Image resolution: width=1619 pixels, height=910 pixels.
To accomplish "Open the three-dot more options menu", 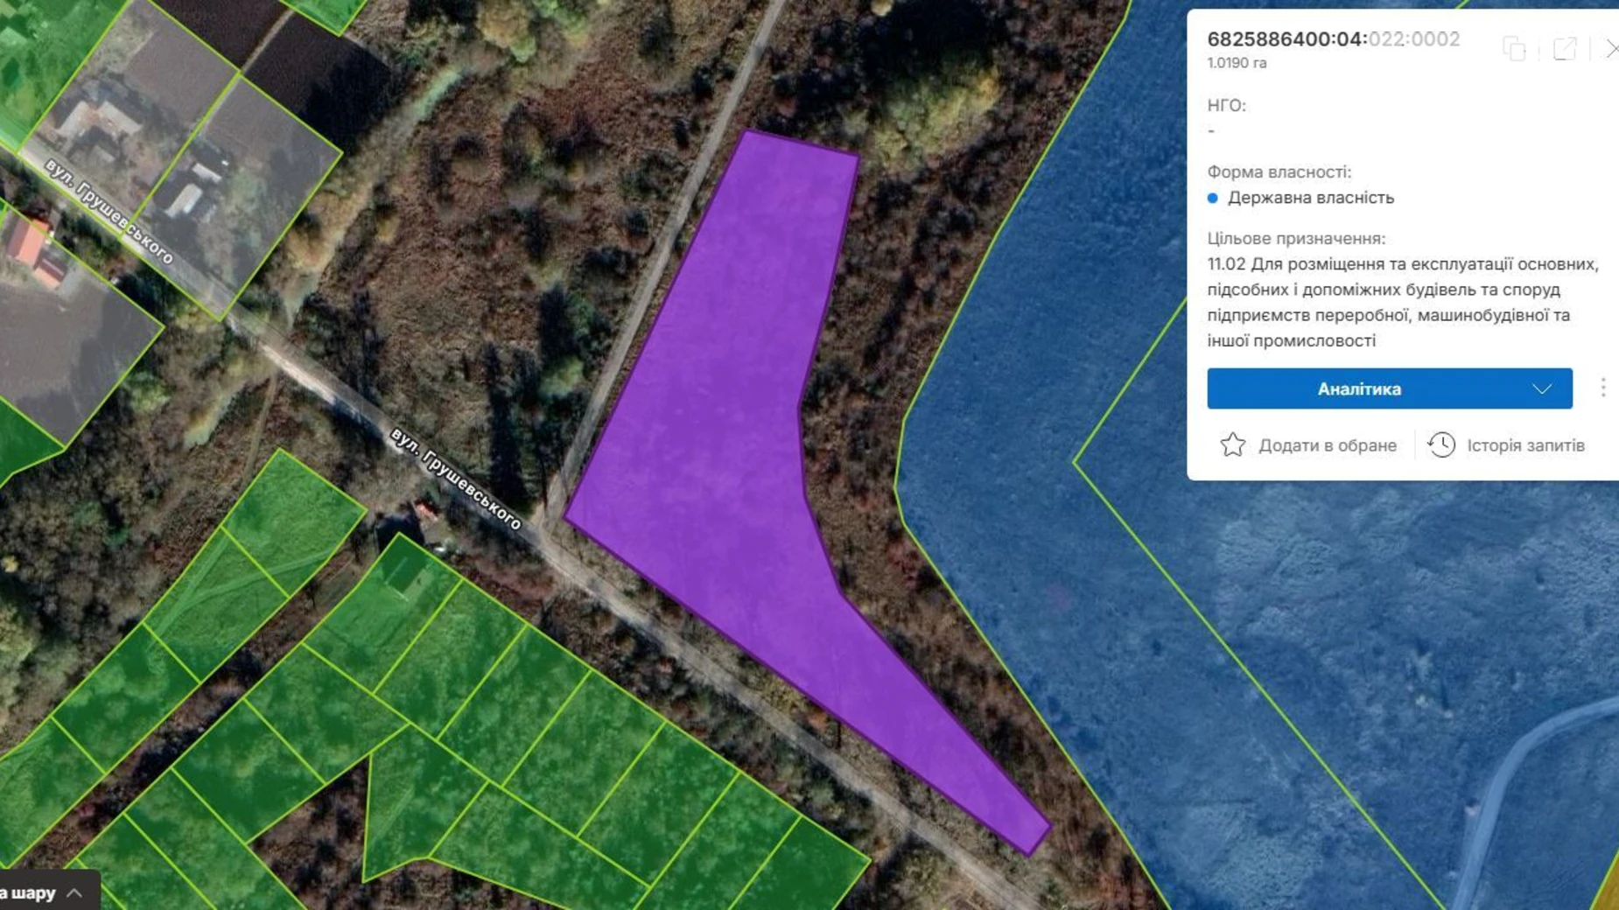I will click(x=1602, y=388).
